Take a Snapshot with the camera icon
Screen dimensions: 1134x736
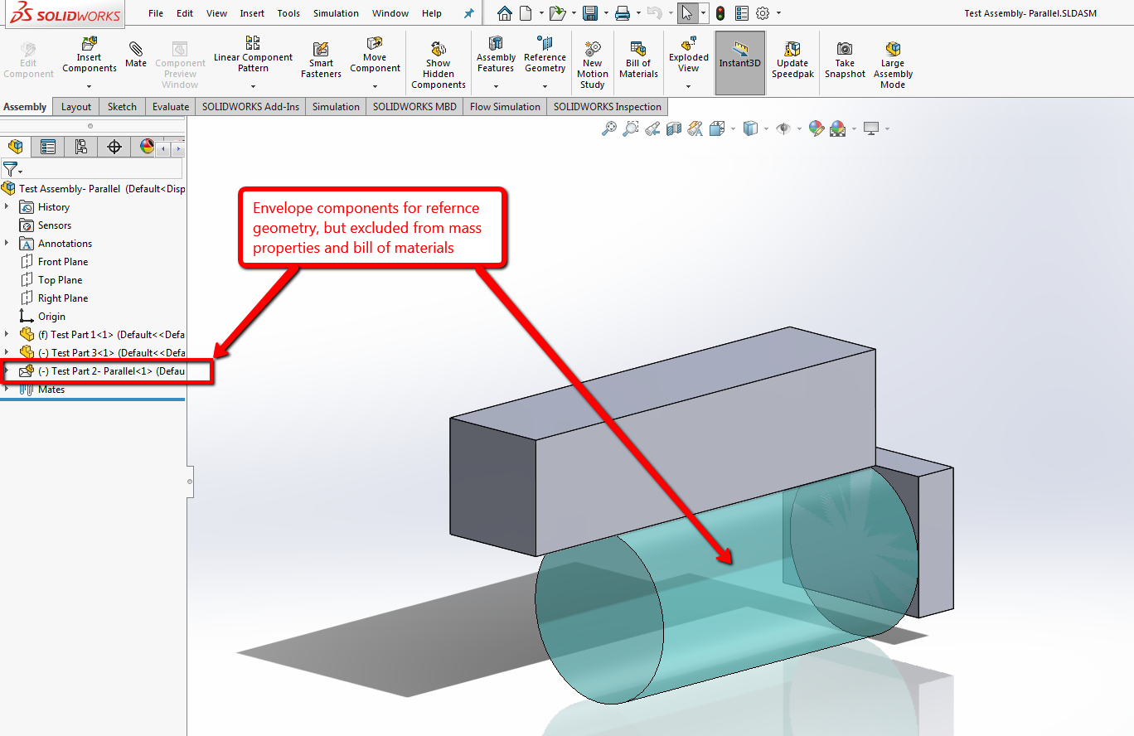pyautogui.click(x=845, y=49)
